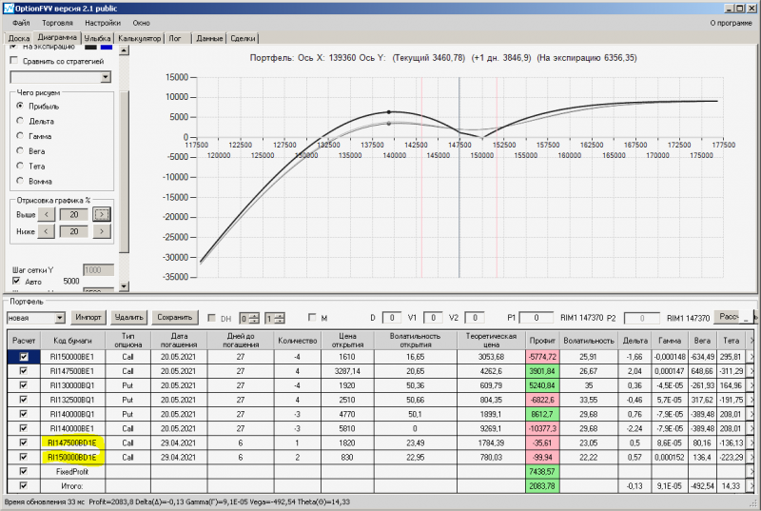Select the RI150000BD1E code cell
Screen dimensions: 761x511
click(x=72, y=457)
